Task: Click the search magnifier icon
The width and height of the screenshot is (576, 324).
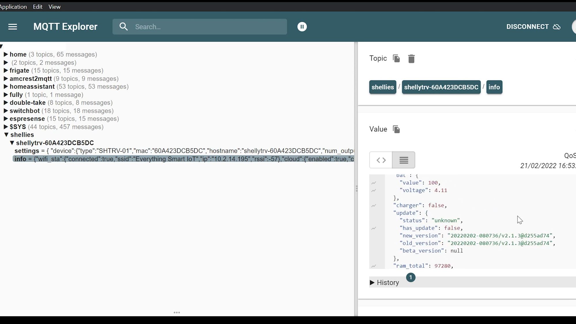Action: pyautogui.click(x=124, y=27)
